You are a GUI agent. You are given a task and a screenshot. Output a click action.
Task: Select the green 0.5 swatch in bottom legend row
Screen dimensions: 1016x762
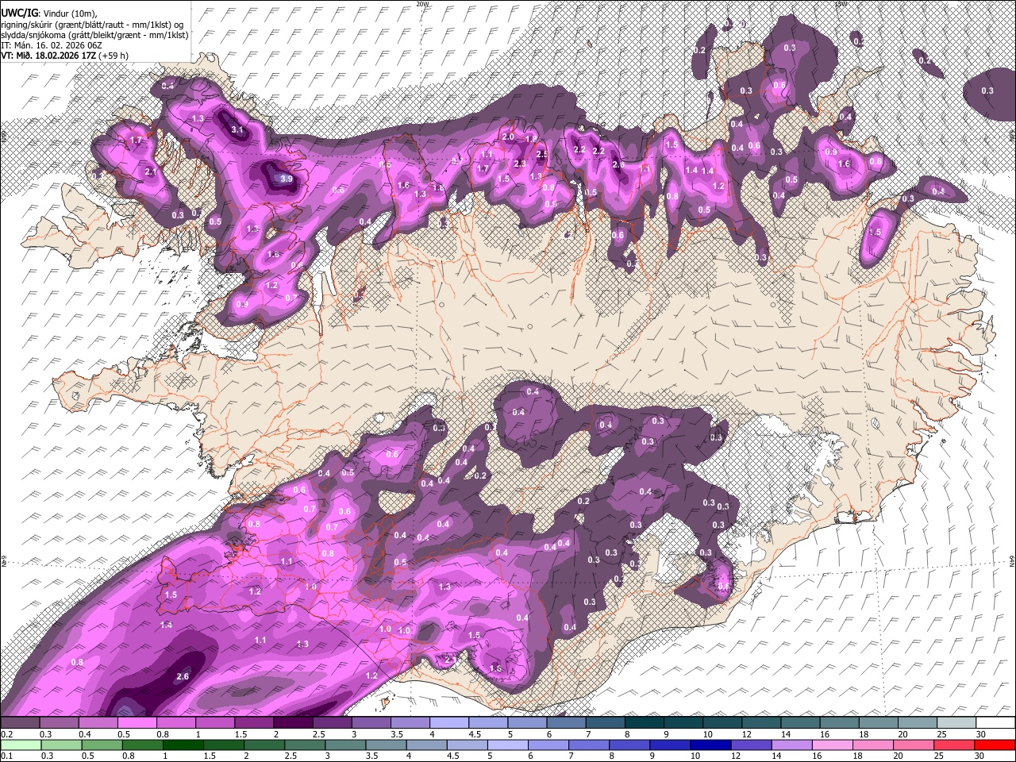coord(102,745)
